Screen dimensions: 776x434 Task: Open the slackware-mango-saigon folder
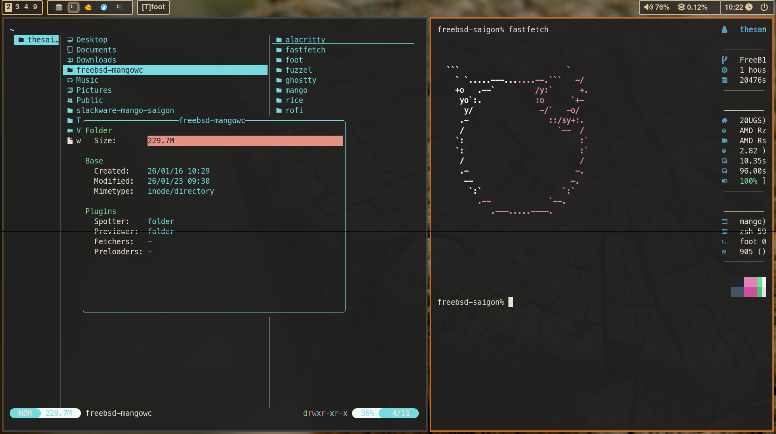click(x=125, y=110)
